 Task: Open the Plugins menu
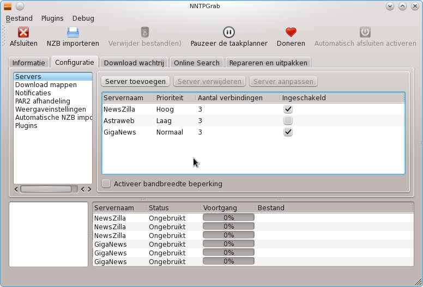(x=52, y=18)
